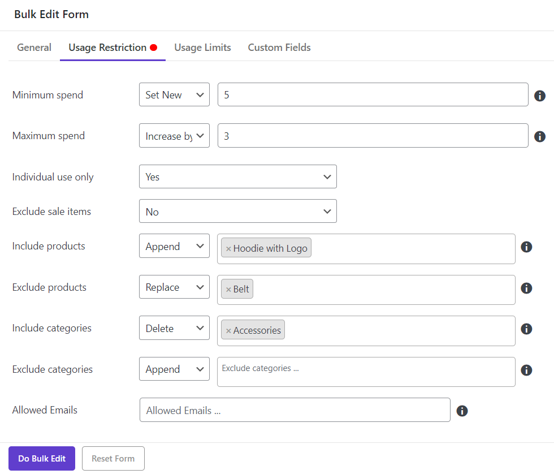Click the Reset Form button

click(113, 459)
